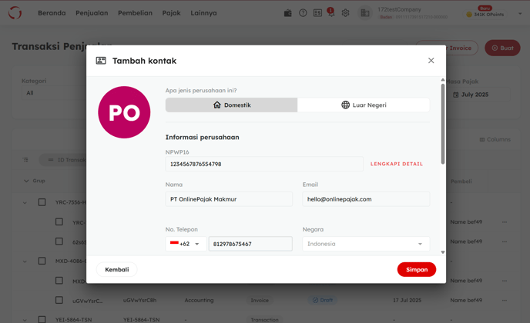This screenshot has height=323, width=530.
Task: Check the uGVwYsrC row checkbox
Action: (59, 300)
